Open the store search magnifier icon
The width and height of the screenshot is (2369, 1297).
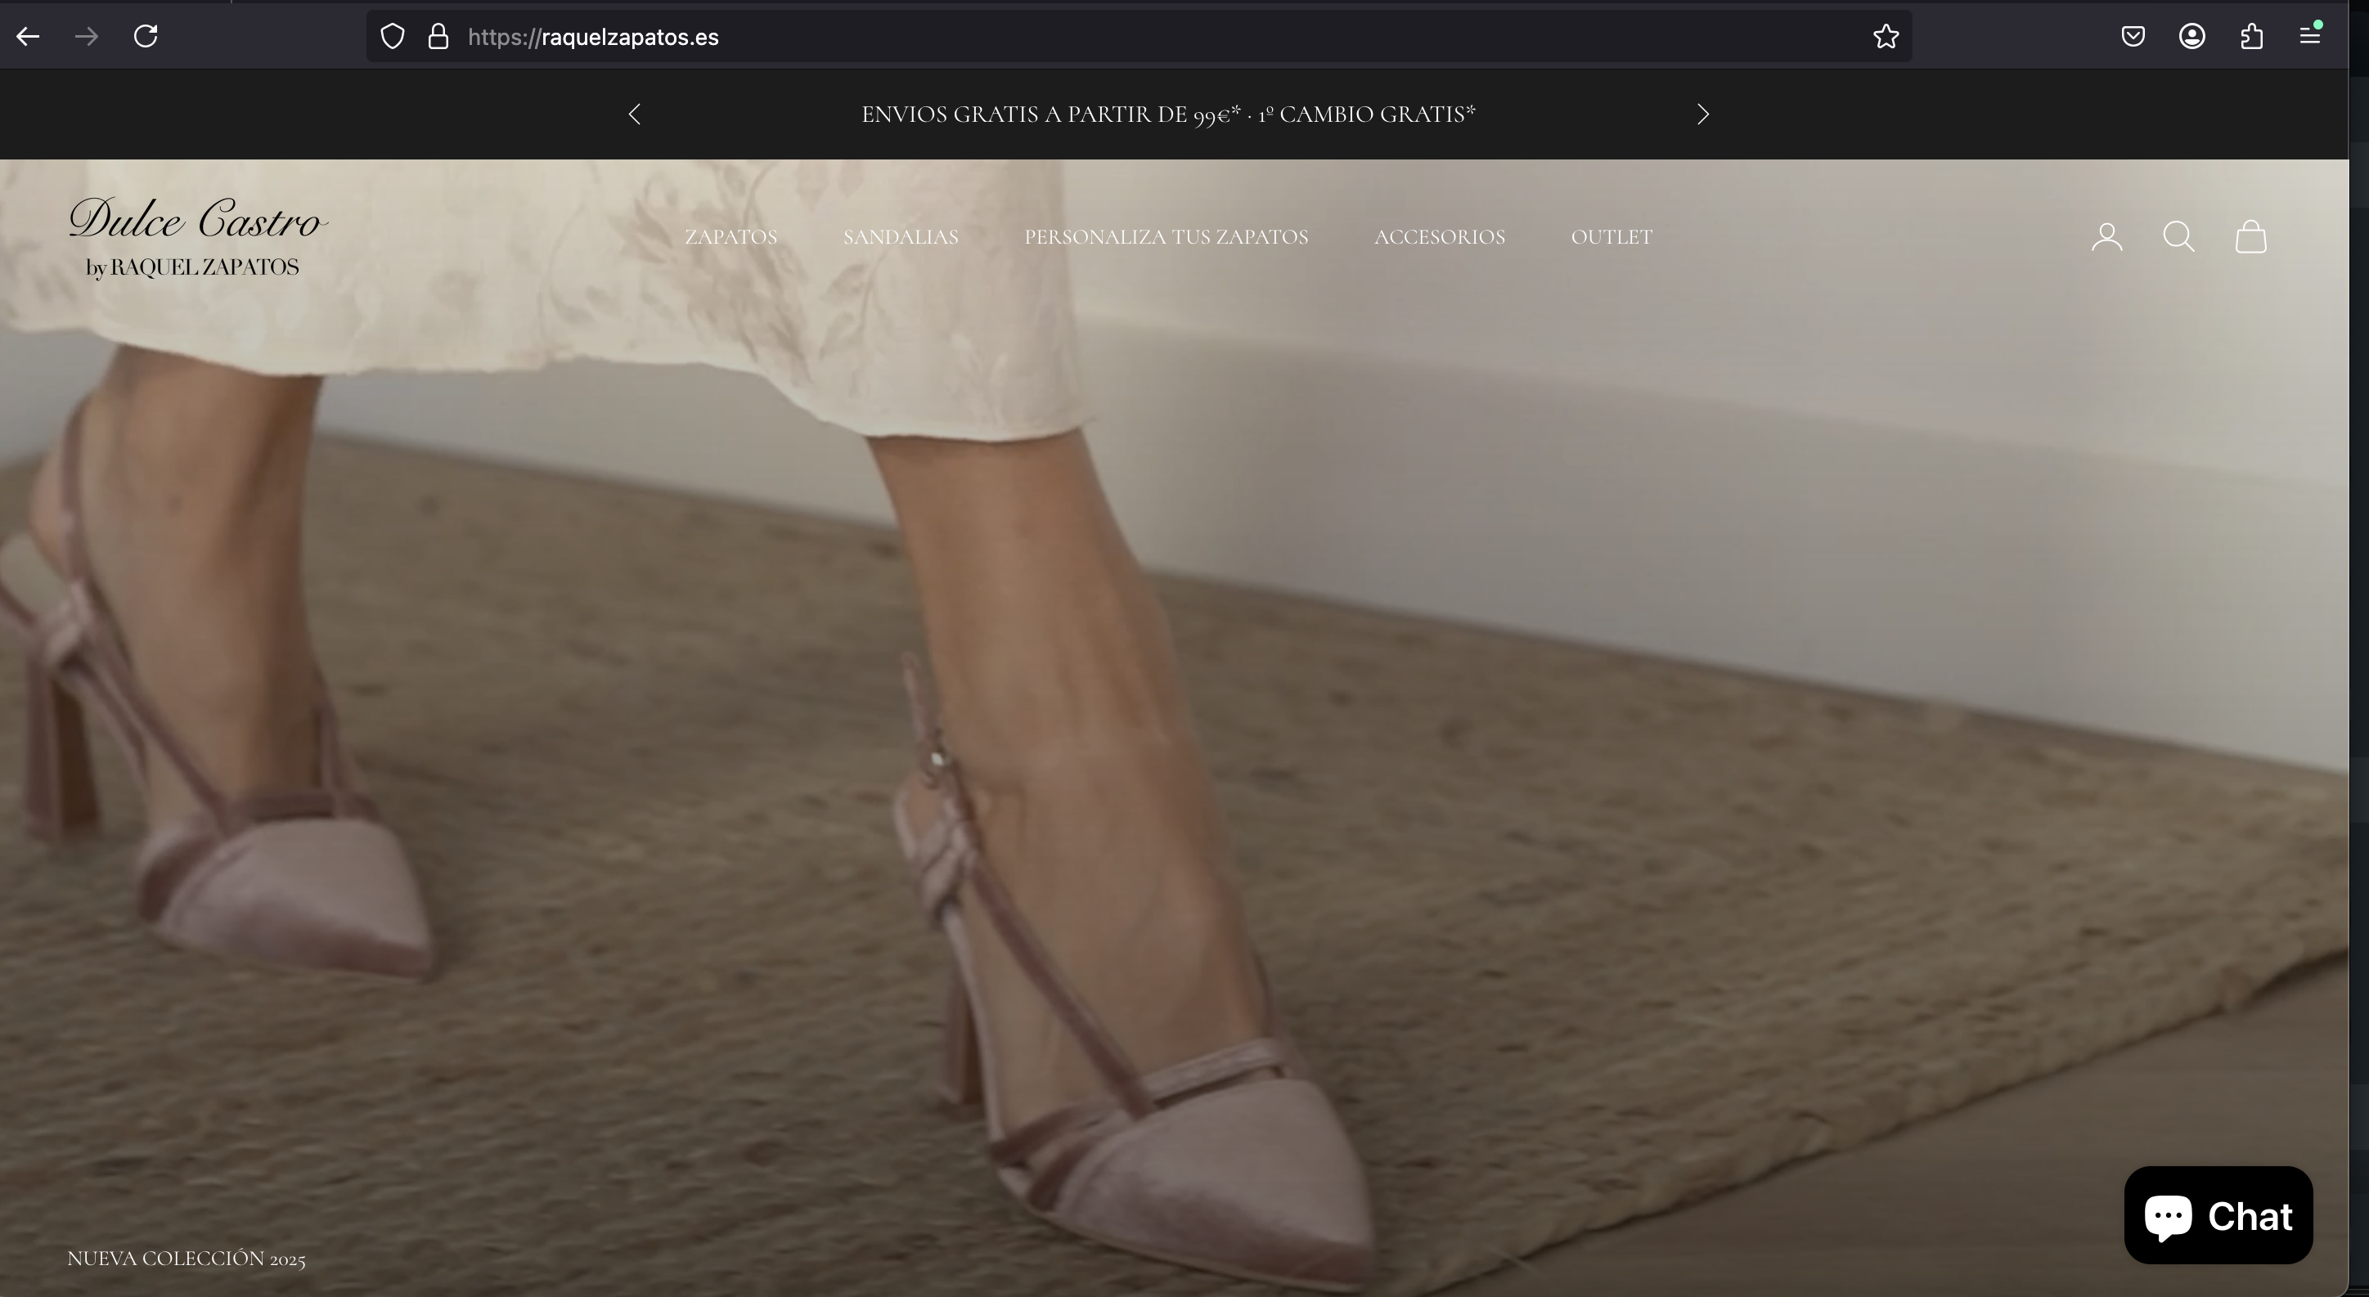click(x=2178, y=237)
